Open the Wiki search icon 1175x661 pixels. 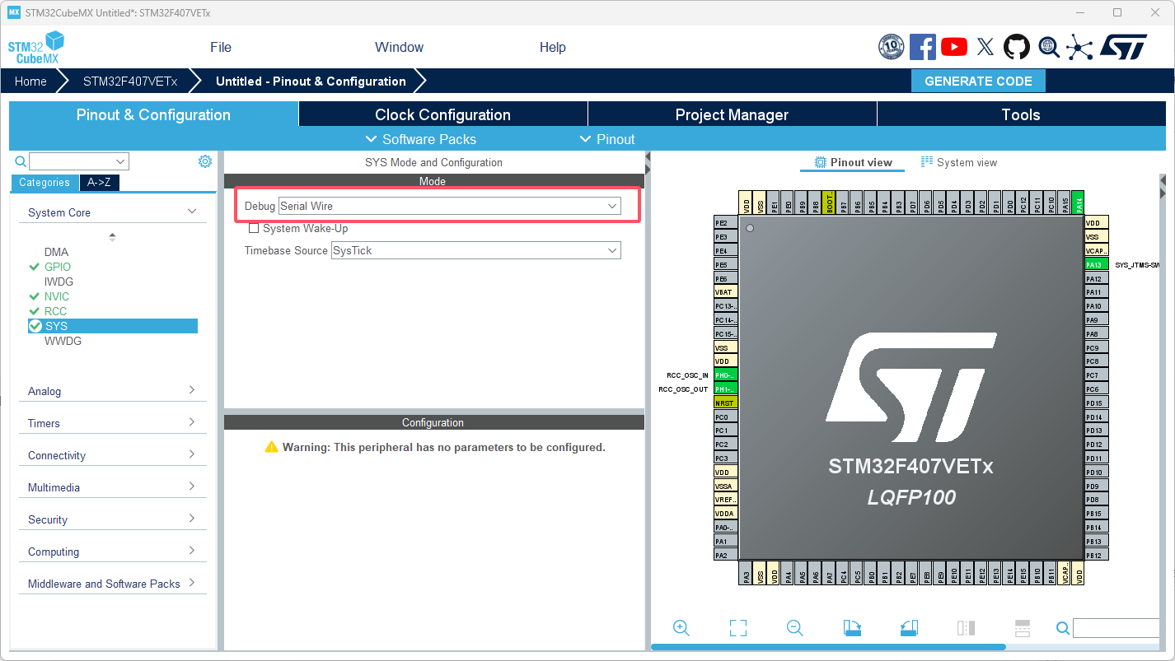point(1048,47)
